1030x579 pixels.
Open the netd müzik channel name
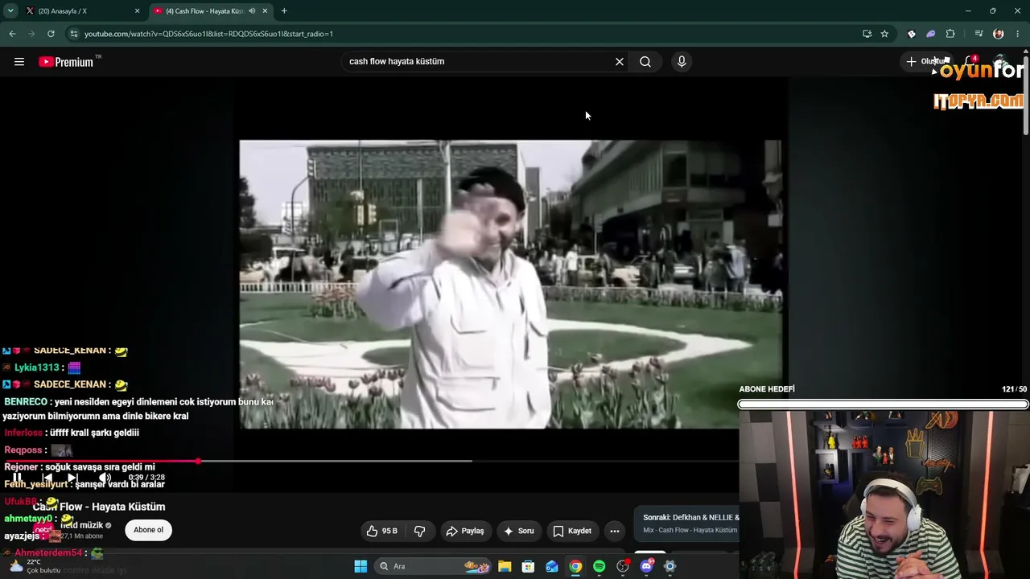[x=82, y=525]
